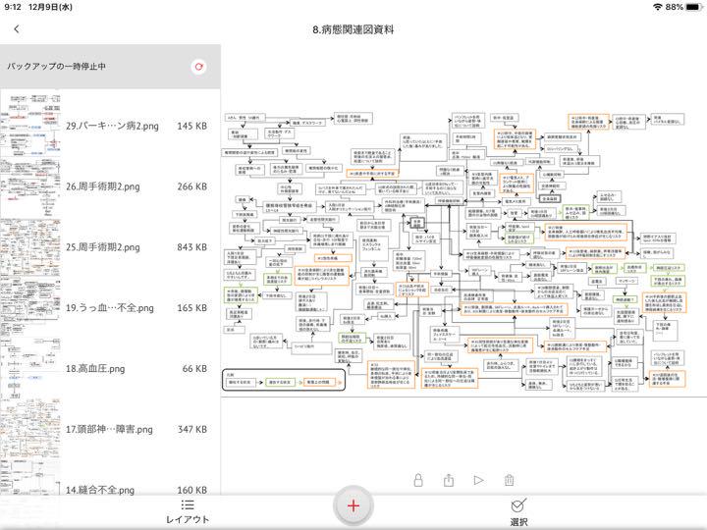The image size is (707, 530).
Task: Tap the red plus add button
Action: pyautogui.click(x=353, y=505)
